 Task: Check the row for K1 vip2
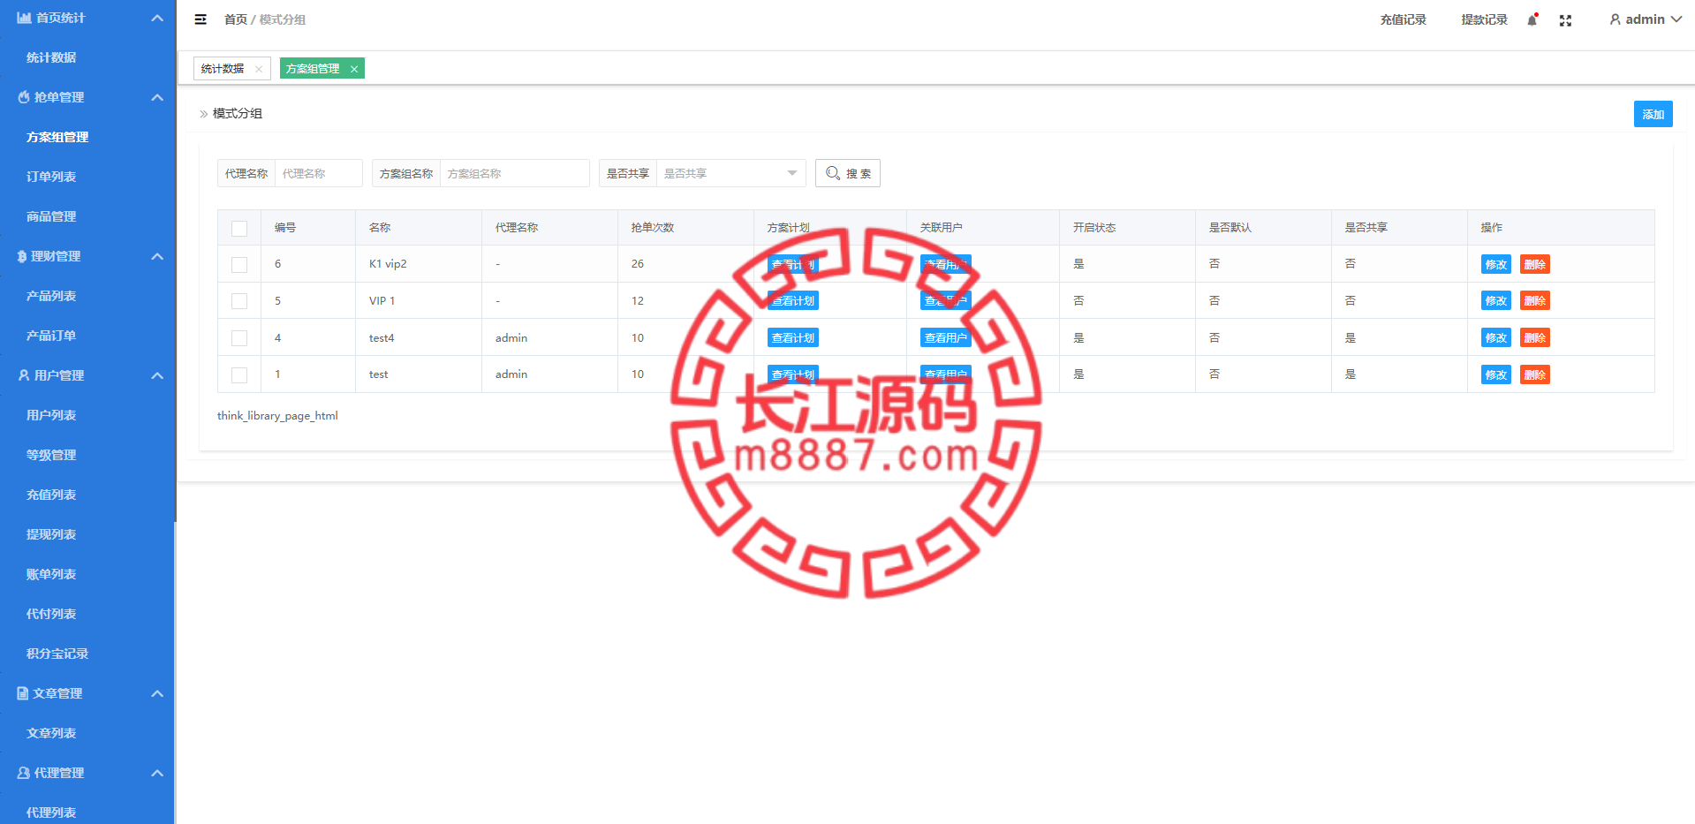tap(239, 264)
